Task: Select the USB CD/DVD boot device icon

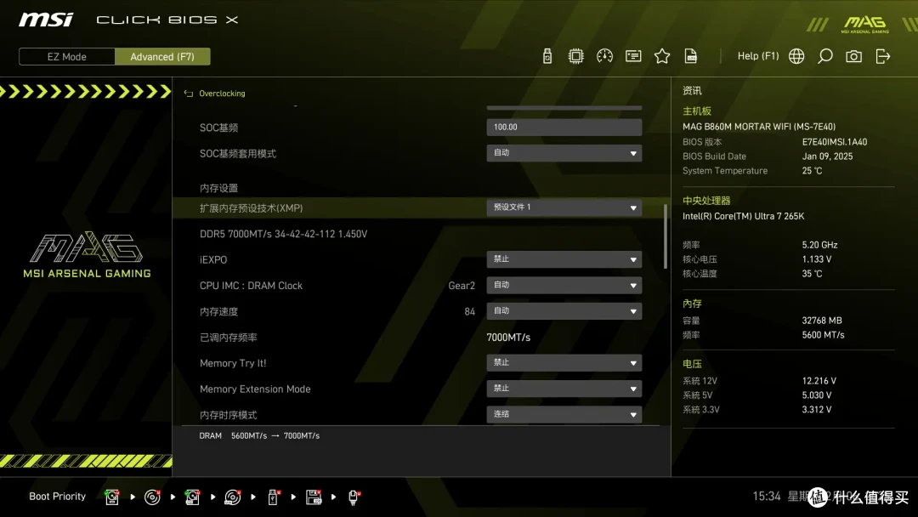Action: click(232, 497)
